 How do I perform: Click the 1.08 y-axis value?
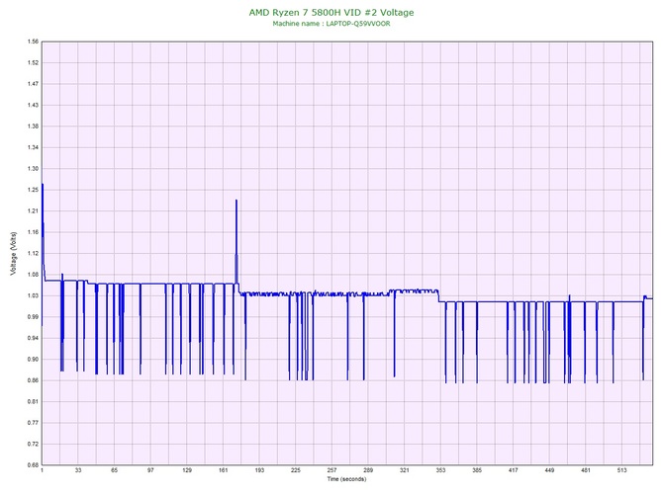click(x=33, y=275)
